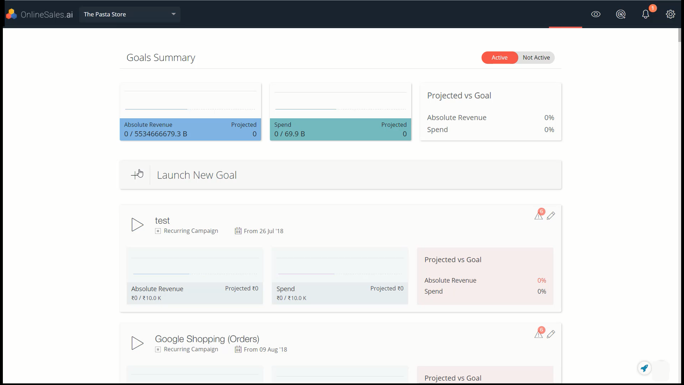Image resolution: width=684 pixels, height=385 pixels.
Task: Click the rocket icon at bottom right
Action: (x=644, y=368)
